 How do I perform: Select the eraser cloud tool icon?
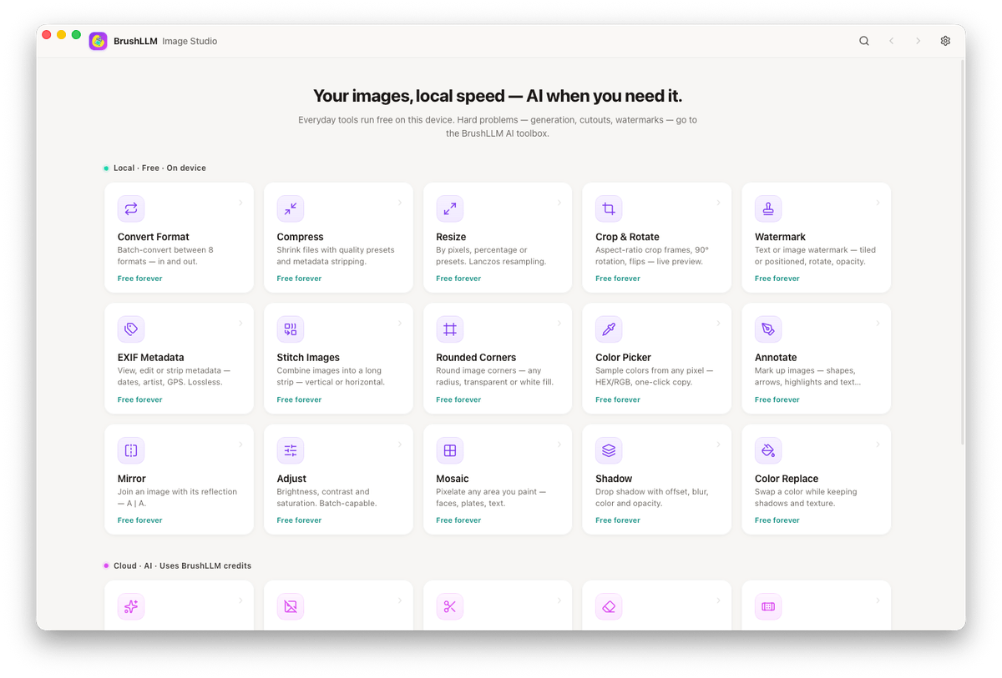(609, 606)
